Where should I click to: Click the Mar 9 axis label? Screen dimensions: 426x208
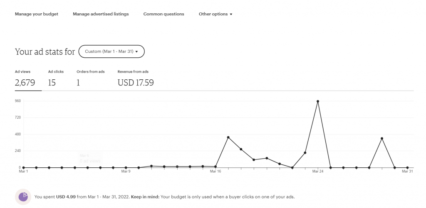coord(126,171)
